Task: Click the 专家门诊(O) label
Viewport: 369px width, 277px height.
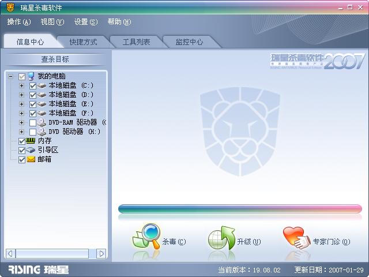Action: click(332, 242)
